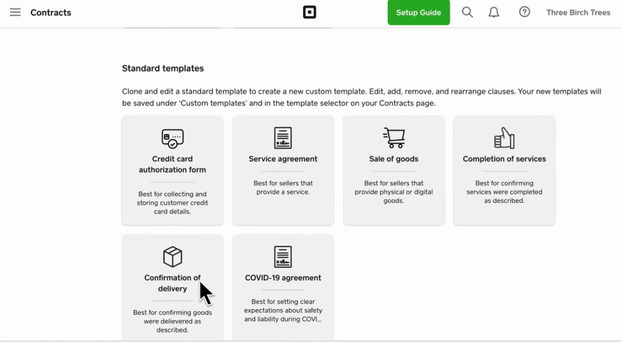622x342 pixels.
Task: Click the Contracts page title
Action: coord(51,12)
